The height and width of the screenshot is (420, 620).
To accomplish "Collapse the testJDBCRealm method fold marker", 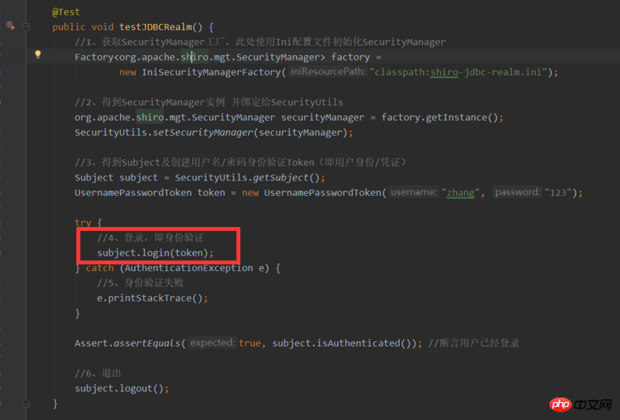I will tap(26, 27).
